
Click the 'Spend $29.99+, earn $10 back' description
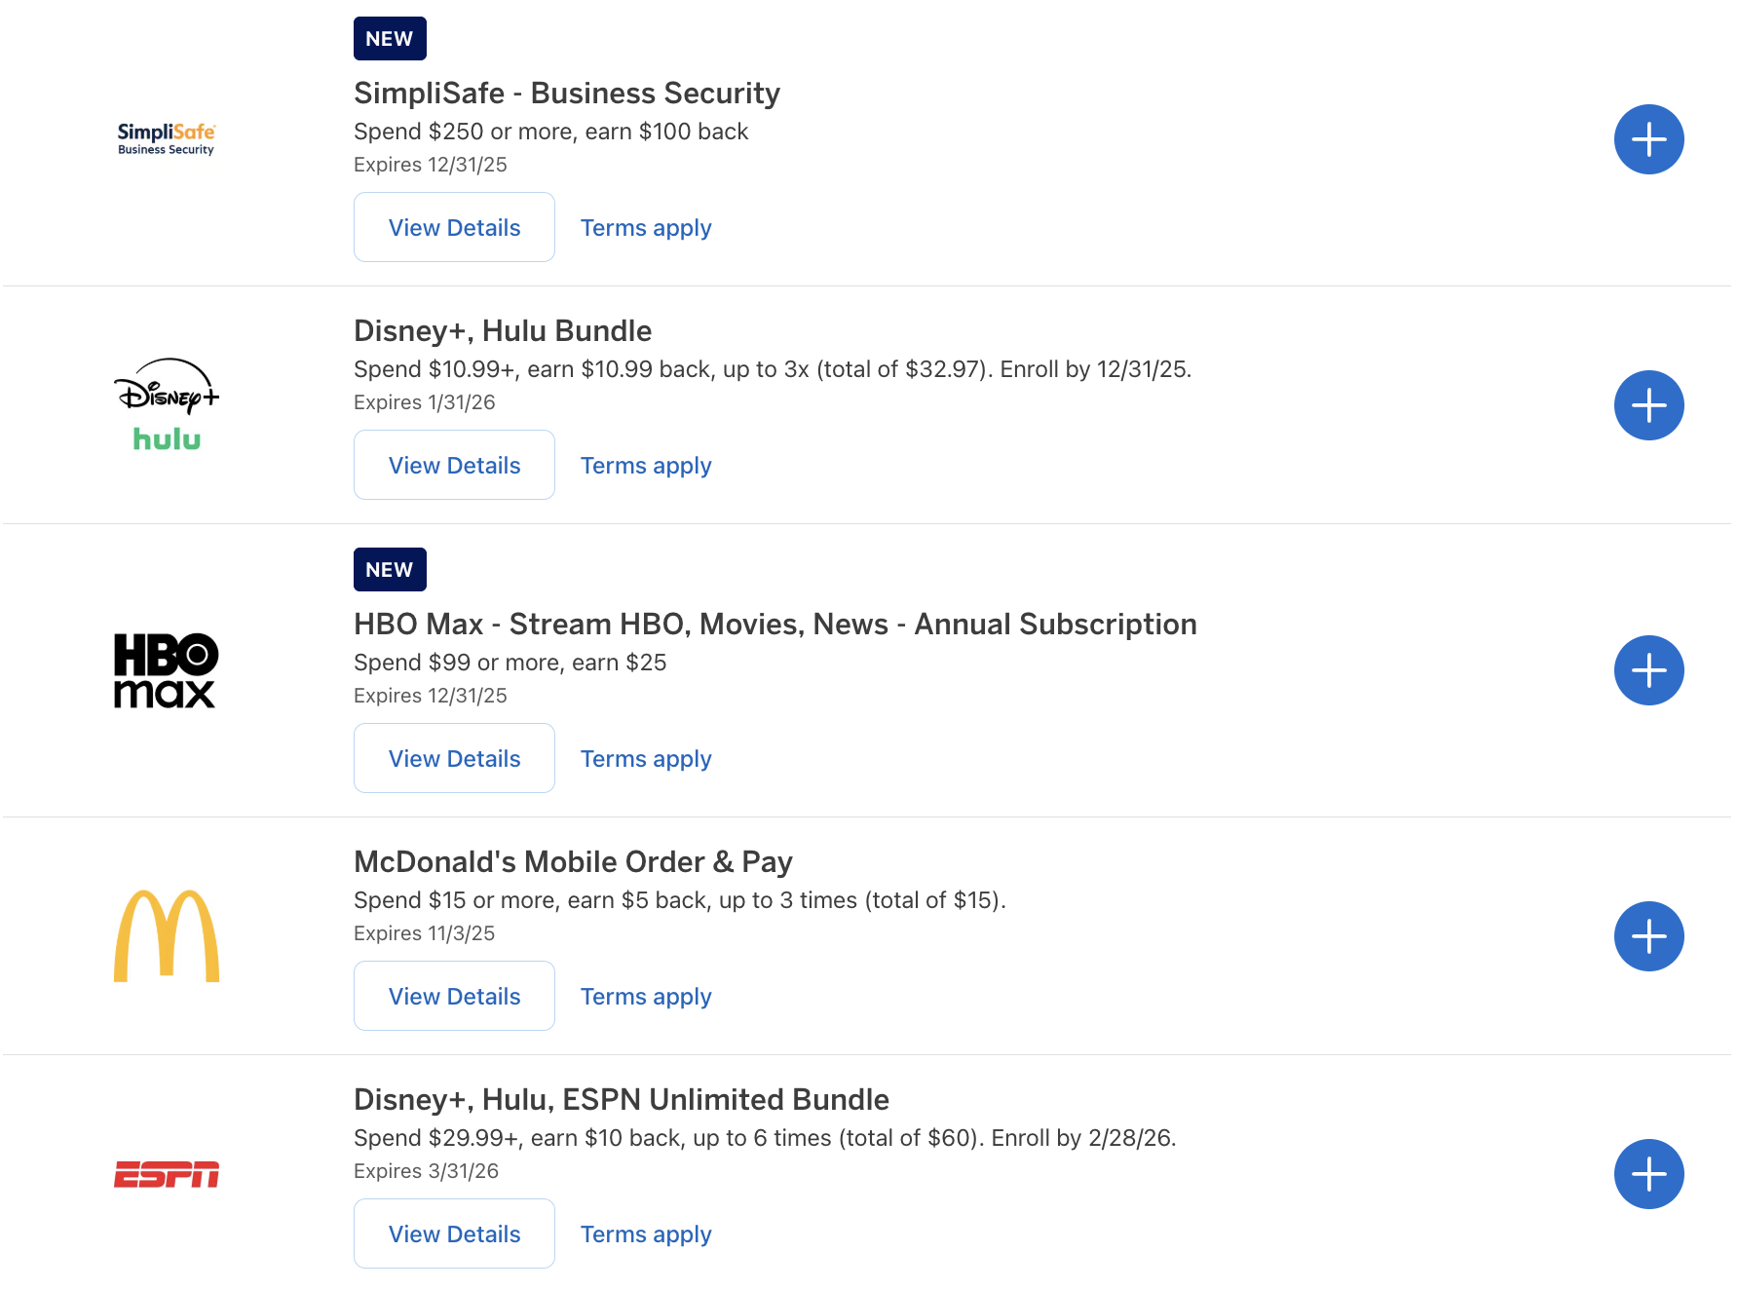tap(765, 1138)
